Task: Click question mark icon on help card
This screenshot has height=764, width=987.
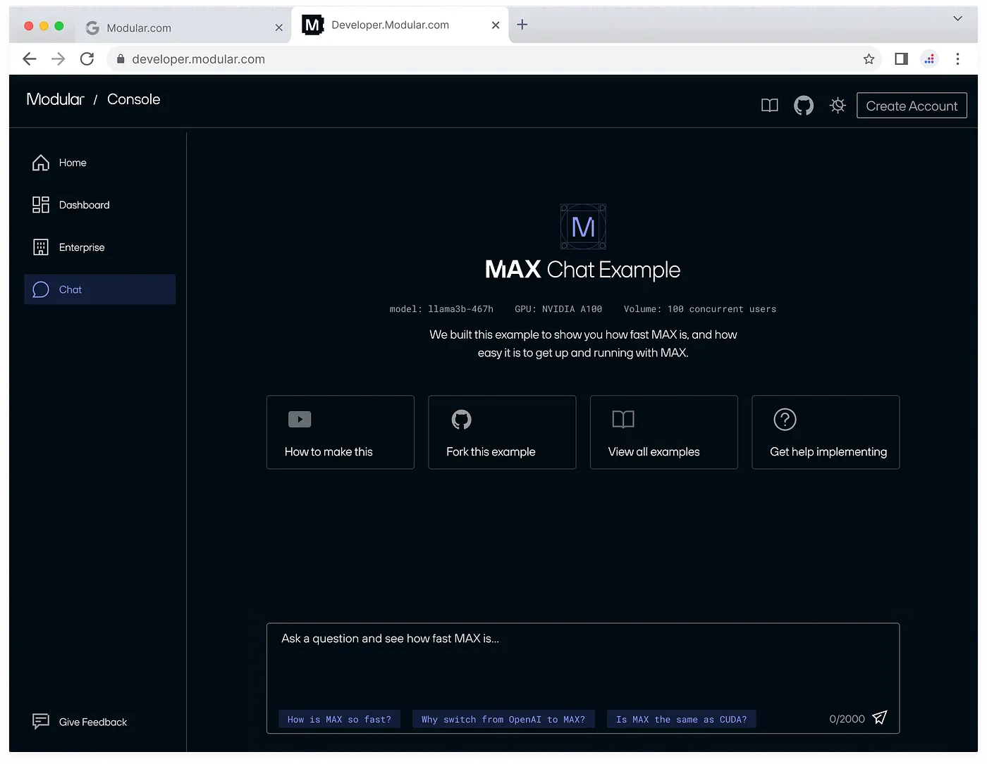Action: tap(785, 420)
